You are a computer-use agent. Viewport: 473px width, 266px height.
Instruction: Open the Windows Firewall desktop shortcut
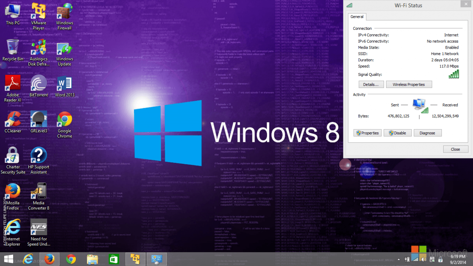pos(65,16)
